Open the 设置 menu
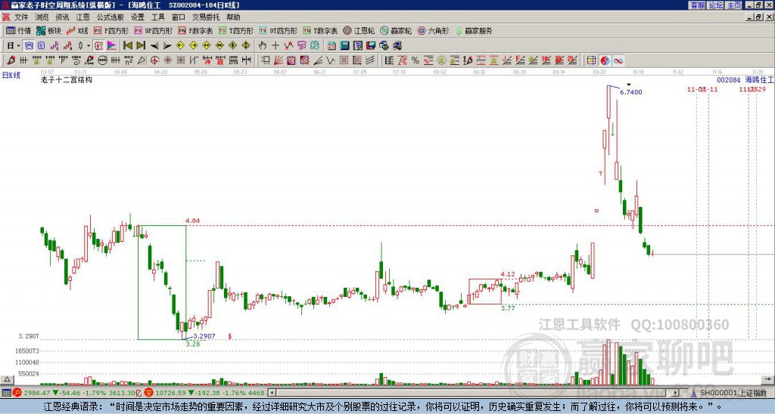Viewport: 775px width, 414px height. [138, 17]
